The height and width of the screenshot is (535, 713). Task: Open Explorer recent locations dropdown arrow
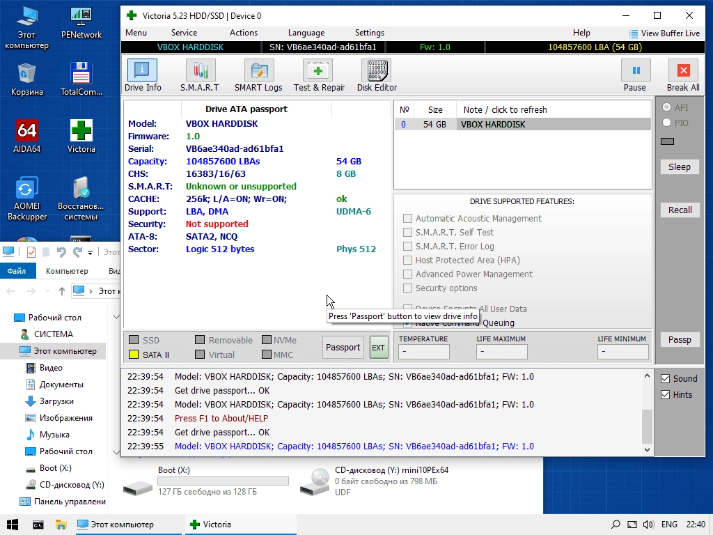click(x=47, y=291)
